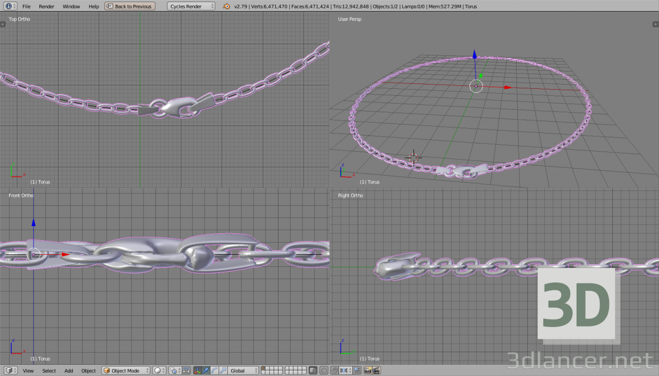Viewport: 659px width, 376px height.
Task: Render a still image with the camera icon
Action: [368, 370]
